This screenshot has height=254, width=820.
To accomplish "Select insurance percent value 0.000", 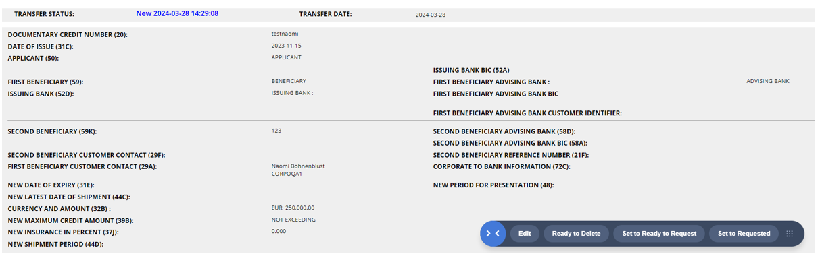I will tap(279, 231).
